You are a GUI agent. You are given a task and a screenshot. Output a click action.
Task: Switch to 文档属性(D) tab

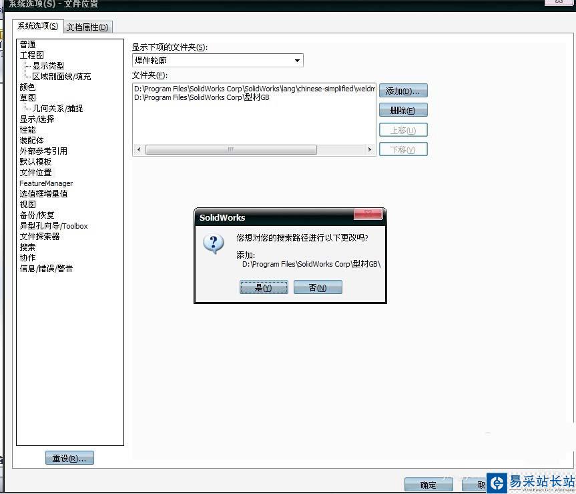click(87, 27)
